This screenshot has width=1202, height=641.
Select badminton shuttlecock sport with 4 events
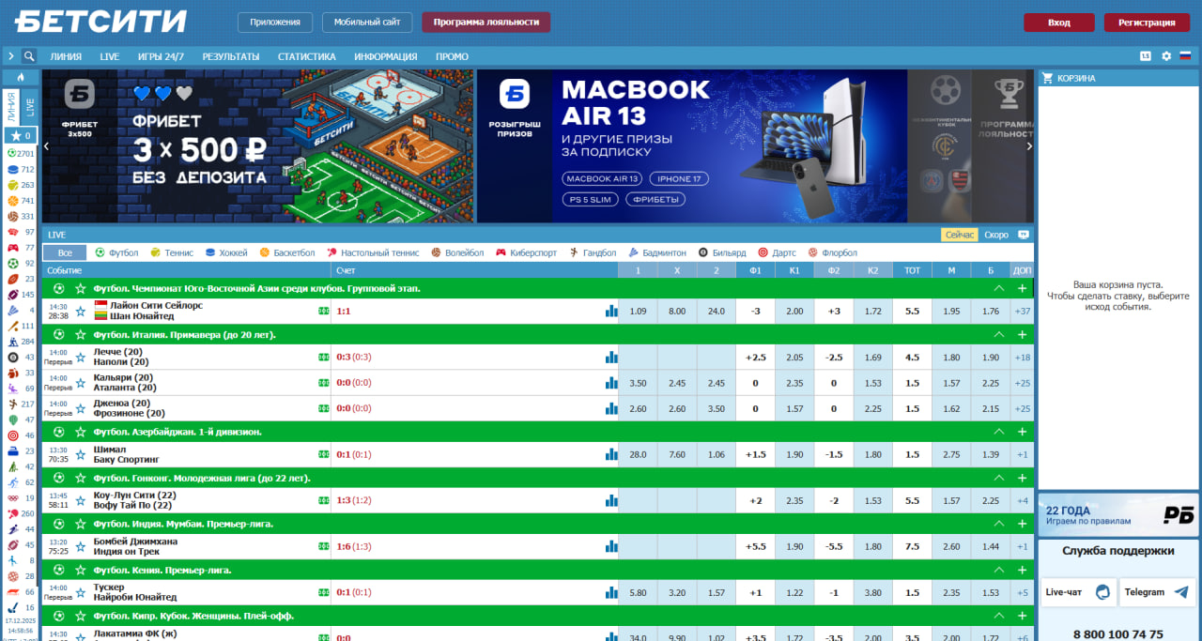[x=21, y=310]
